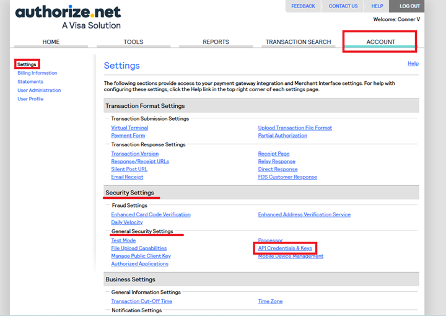The image size is (446, 316).
Task: Switch to the TOOLS tab
Action: coord(133,42)
